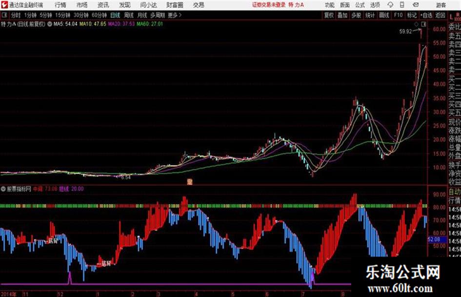
Task: Open the 功能 menu
Action: click(x=330, y=5)
